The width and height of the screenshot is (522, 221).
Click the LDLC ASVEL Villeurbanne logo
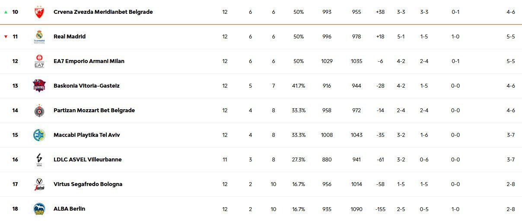[39, 160]
